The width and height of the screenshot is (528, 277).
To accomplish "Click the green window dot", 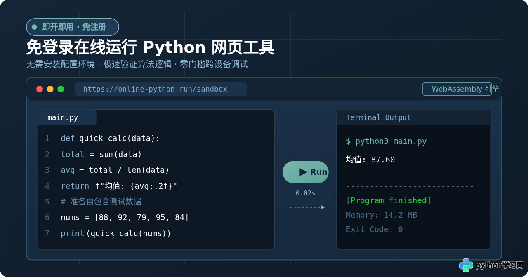I will 61,89.
